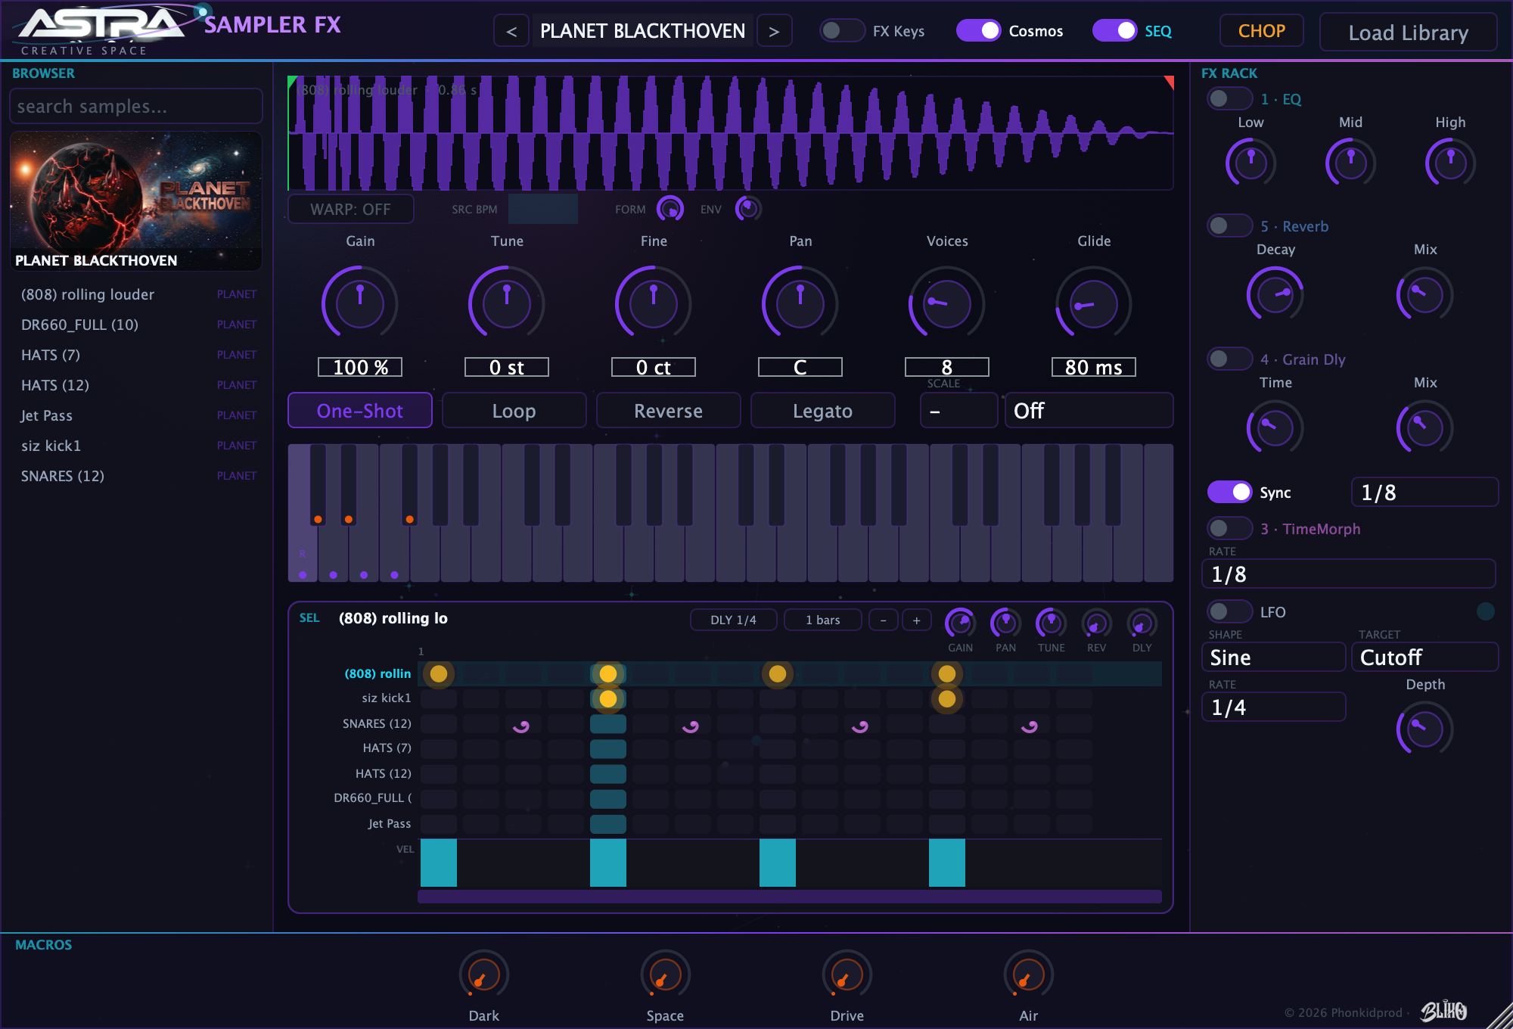Open the scale type Off dropdown
The width and height of the screenshot is (1513, 1029).
click(x=1089, y=410)
